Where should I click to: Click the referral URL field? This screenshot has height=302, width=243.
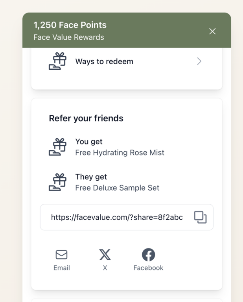tap(117, 217)
